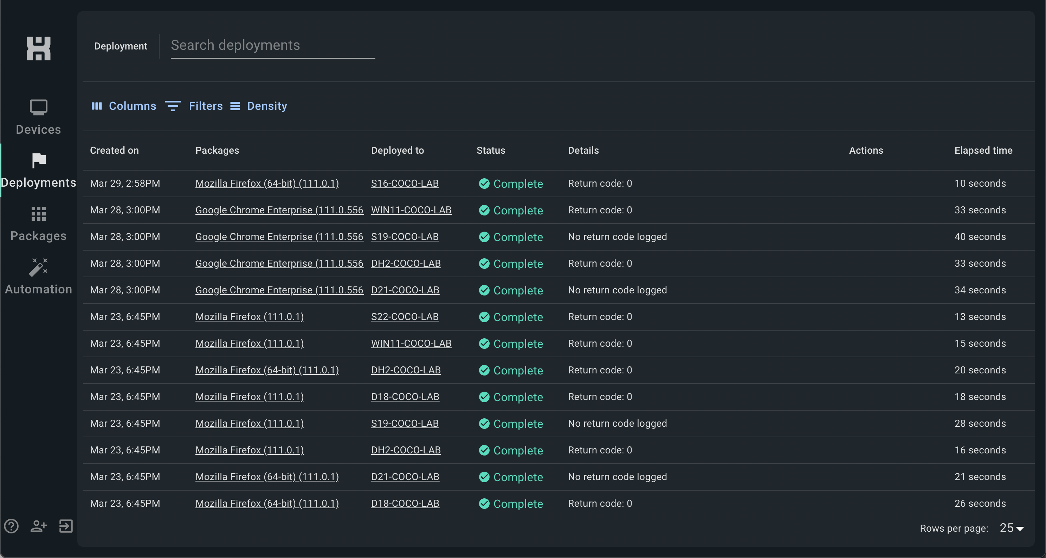Click the PDQ Connect logo icon

coord(39,49)
